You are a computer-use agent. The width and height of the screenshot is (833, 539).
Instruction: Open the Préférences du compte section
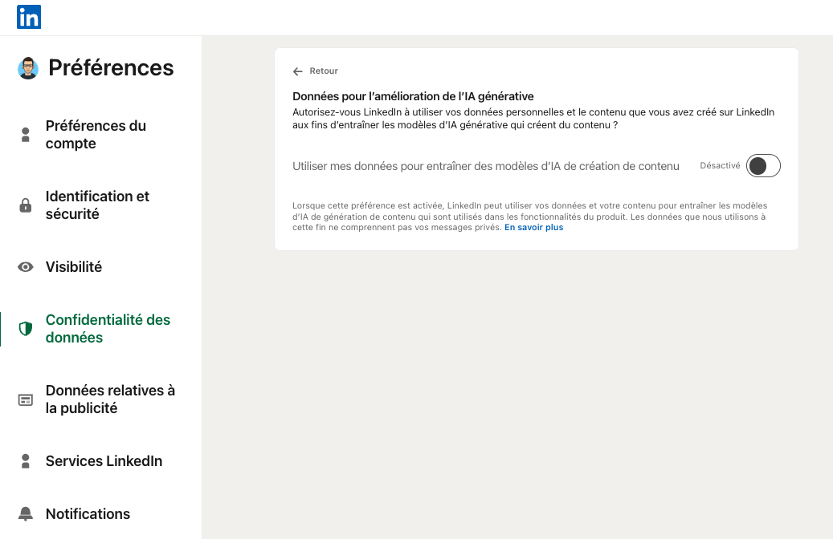[x=96, y=135]
